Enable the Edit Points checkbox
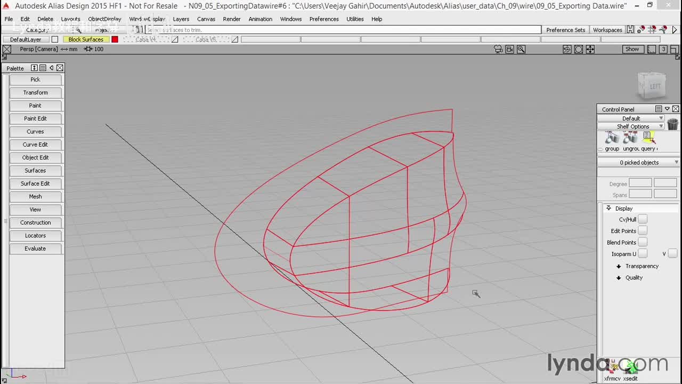The image size is (682, 384). tap(643, 230)
